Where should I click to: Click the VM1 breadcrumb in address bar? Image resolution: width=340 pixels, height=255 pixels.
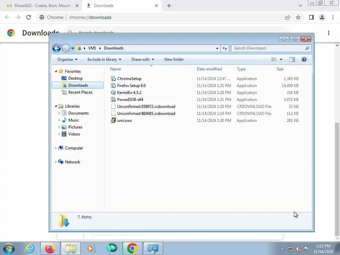pyautogui.click(x=92, y=48)
